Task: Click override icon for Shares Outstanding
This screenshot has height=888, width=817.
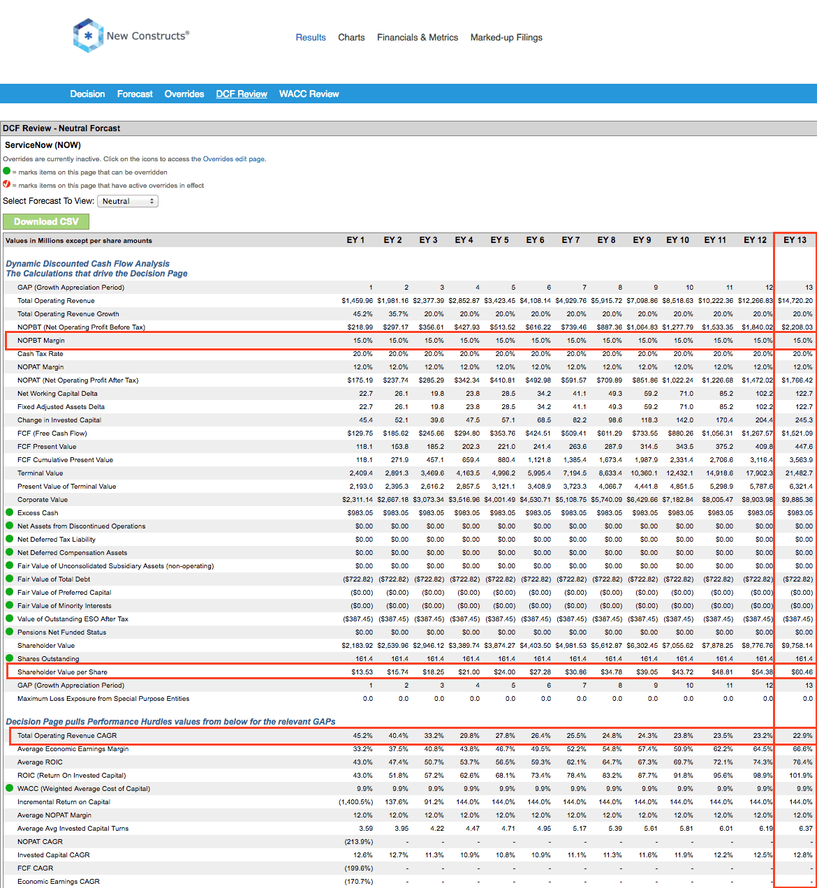Action: coord(9,658)
